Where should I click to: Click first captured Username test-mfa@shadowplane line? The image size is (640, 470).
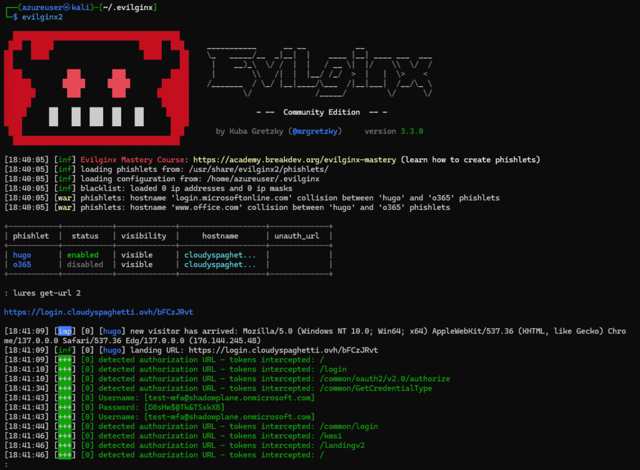coord(206,397)
